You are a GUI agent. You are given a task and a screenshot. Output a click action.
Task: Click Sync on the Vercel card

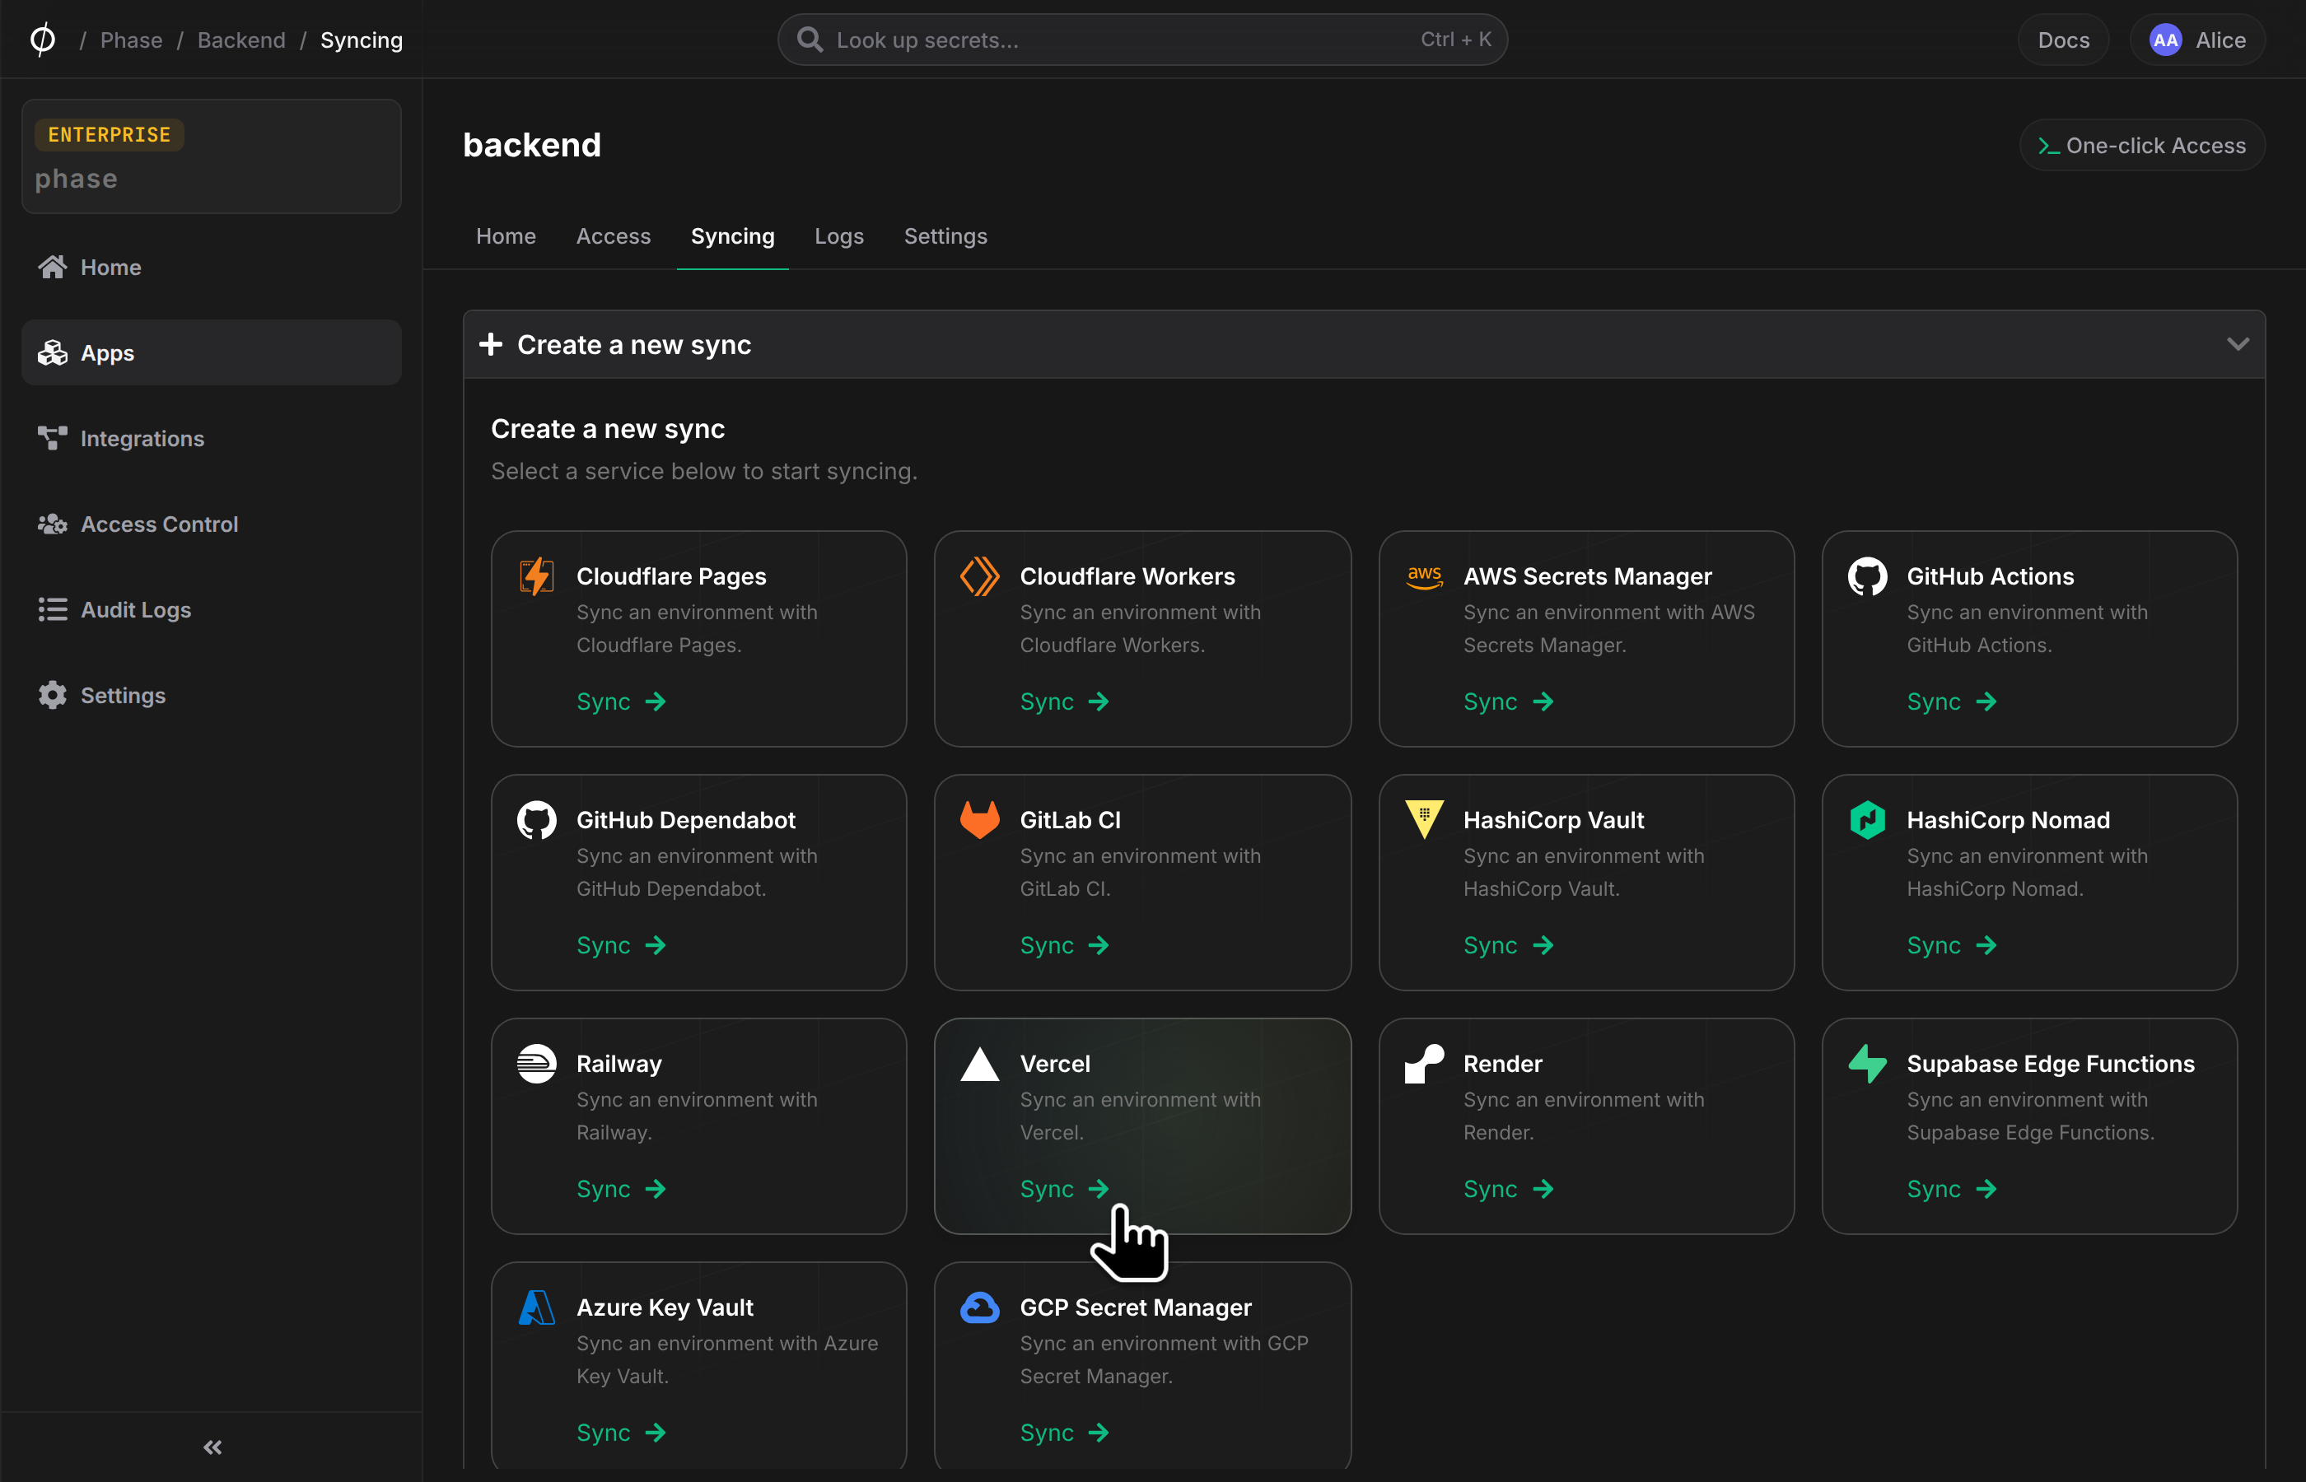(1064, 1189)
